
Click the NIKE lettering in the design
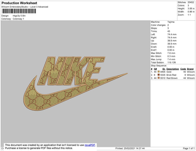coord(71,71)
